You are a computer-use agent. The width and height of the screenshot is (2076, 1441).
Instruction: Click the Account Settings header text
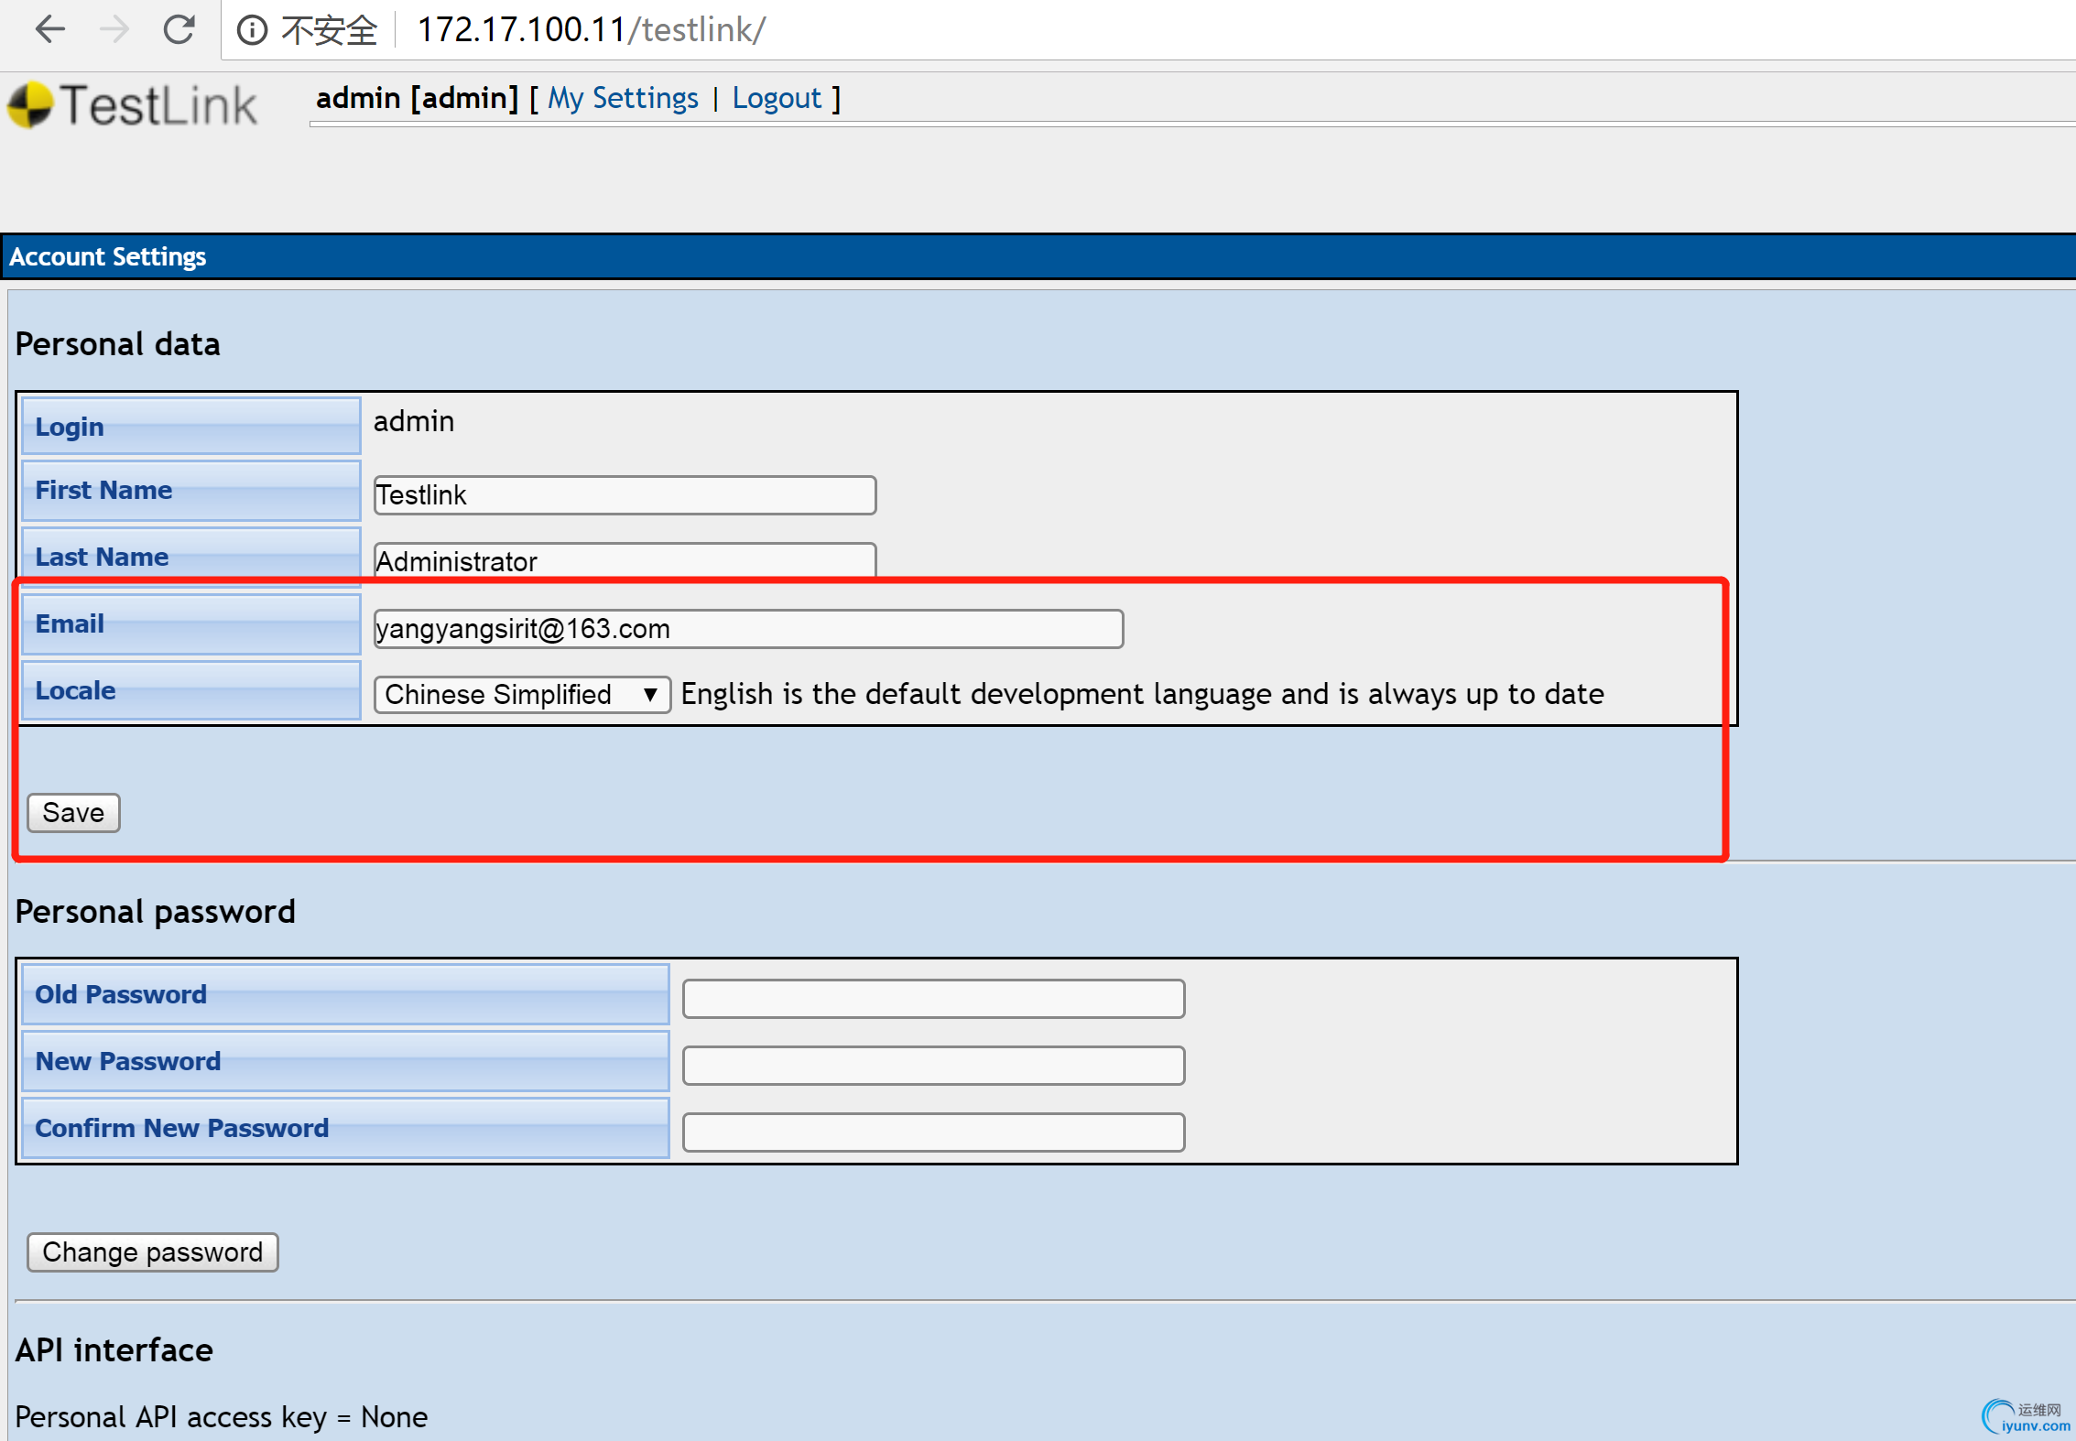108,256
